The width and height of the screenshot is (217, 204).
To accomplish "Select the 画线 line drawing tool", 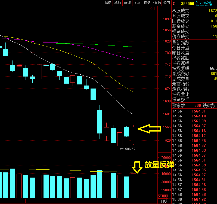I will click(127, 3).
